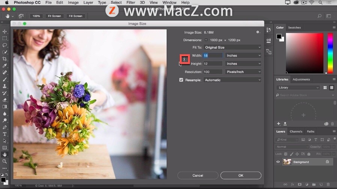
Task: Select the Dodge tool
Action: tap(5, 121)
